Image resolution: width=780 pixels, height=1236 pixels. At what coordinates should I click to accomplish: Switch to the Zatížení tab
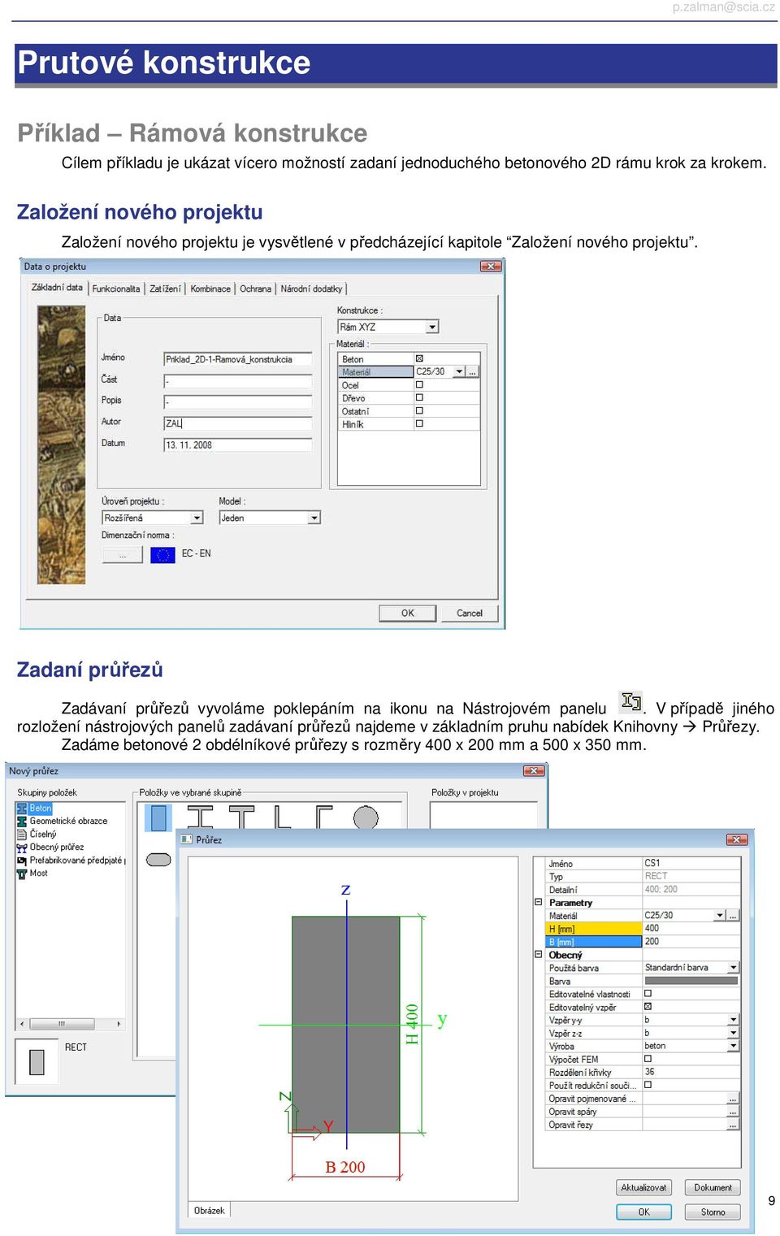click(x=165, y=288)
